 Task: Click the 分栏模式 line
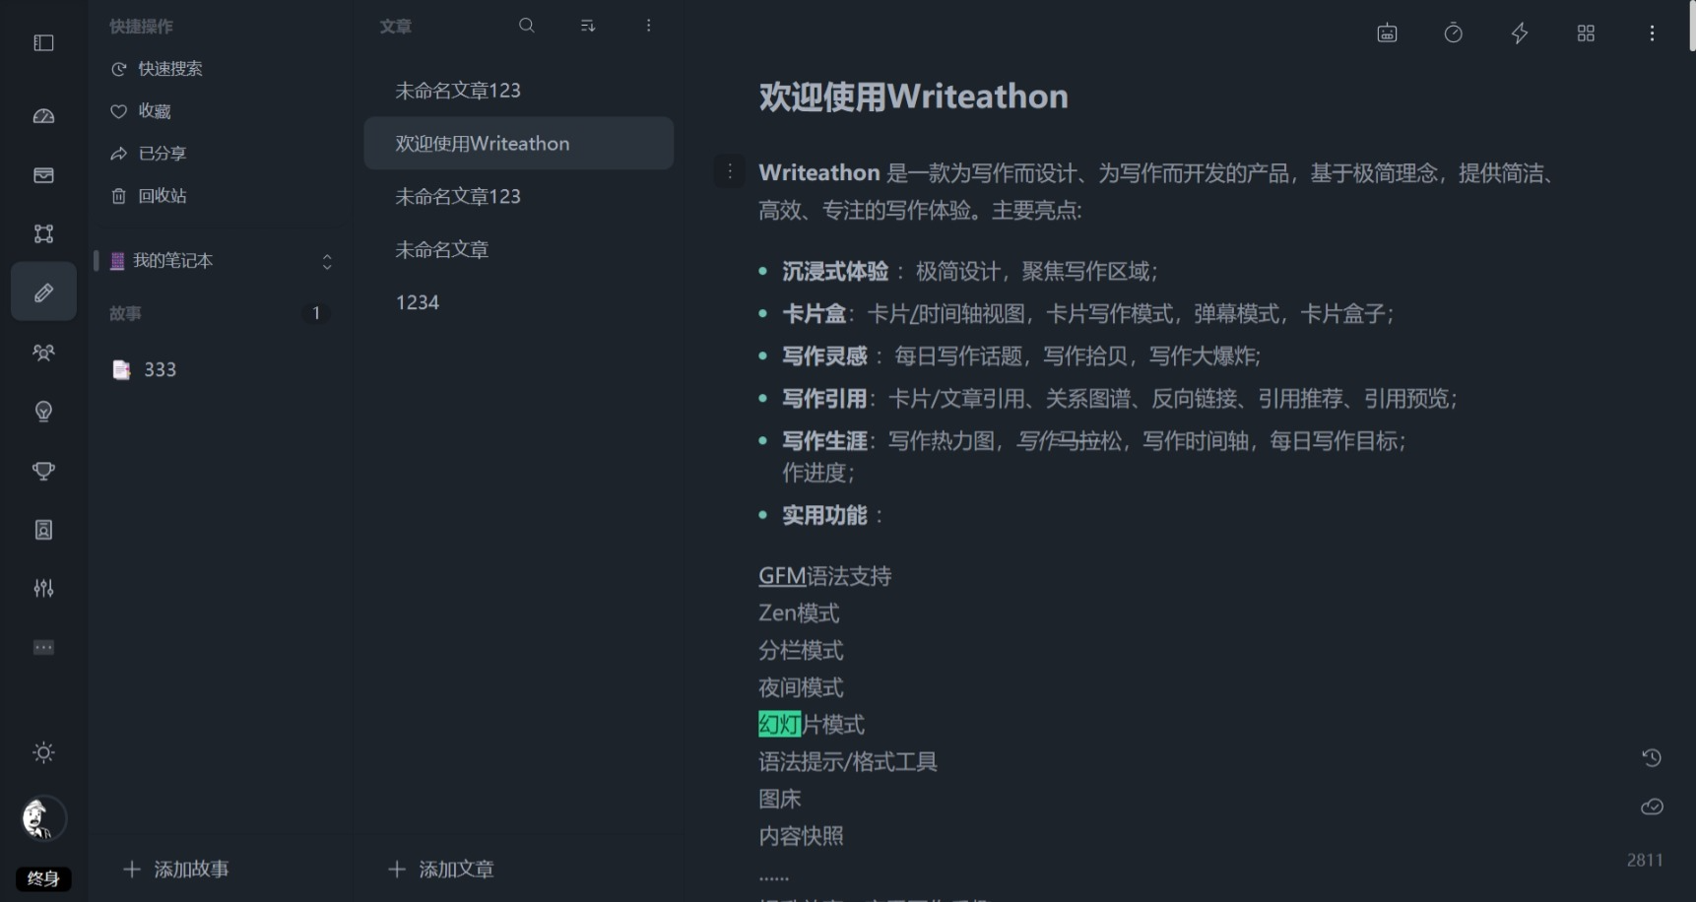(x=801, y=651)
